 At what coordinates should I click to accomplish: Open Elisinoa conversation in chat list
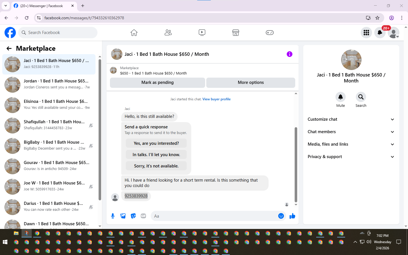point(49,105)
